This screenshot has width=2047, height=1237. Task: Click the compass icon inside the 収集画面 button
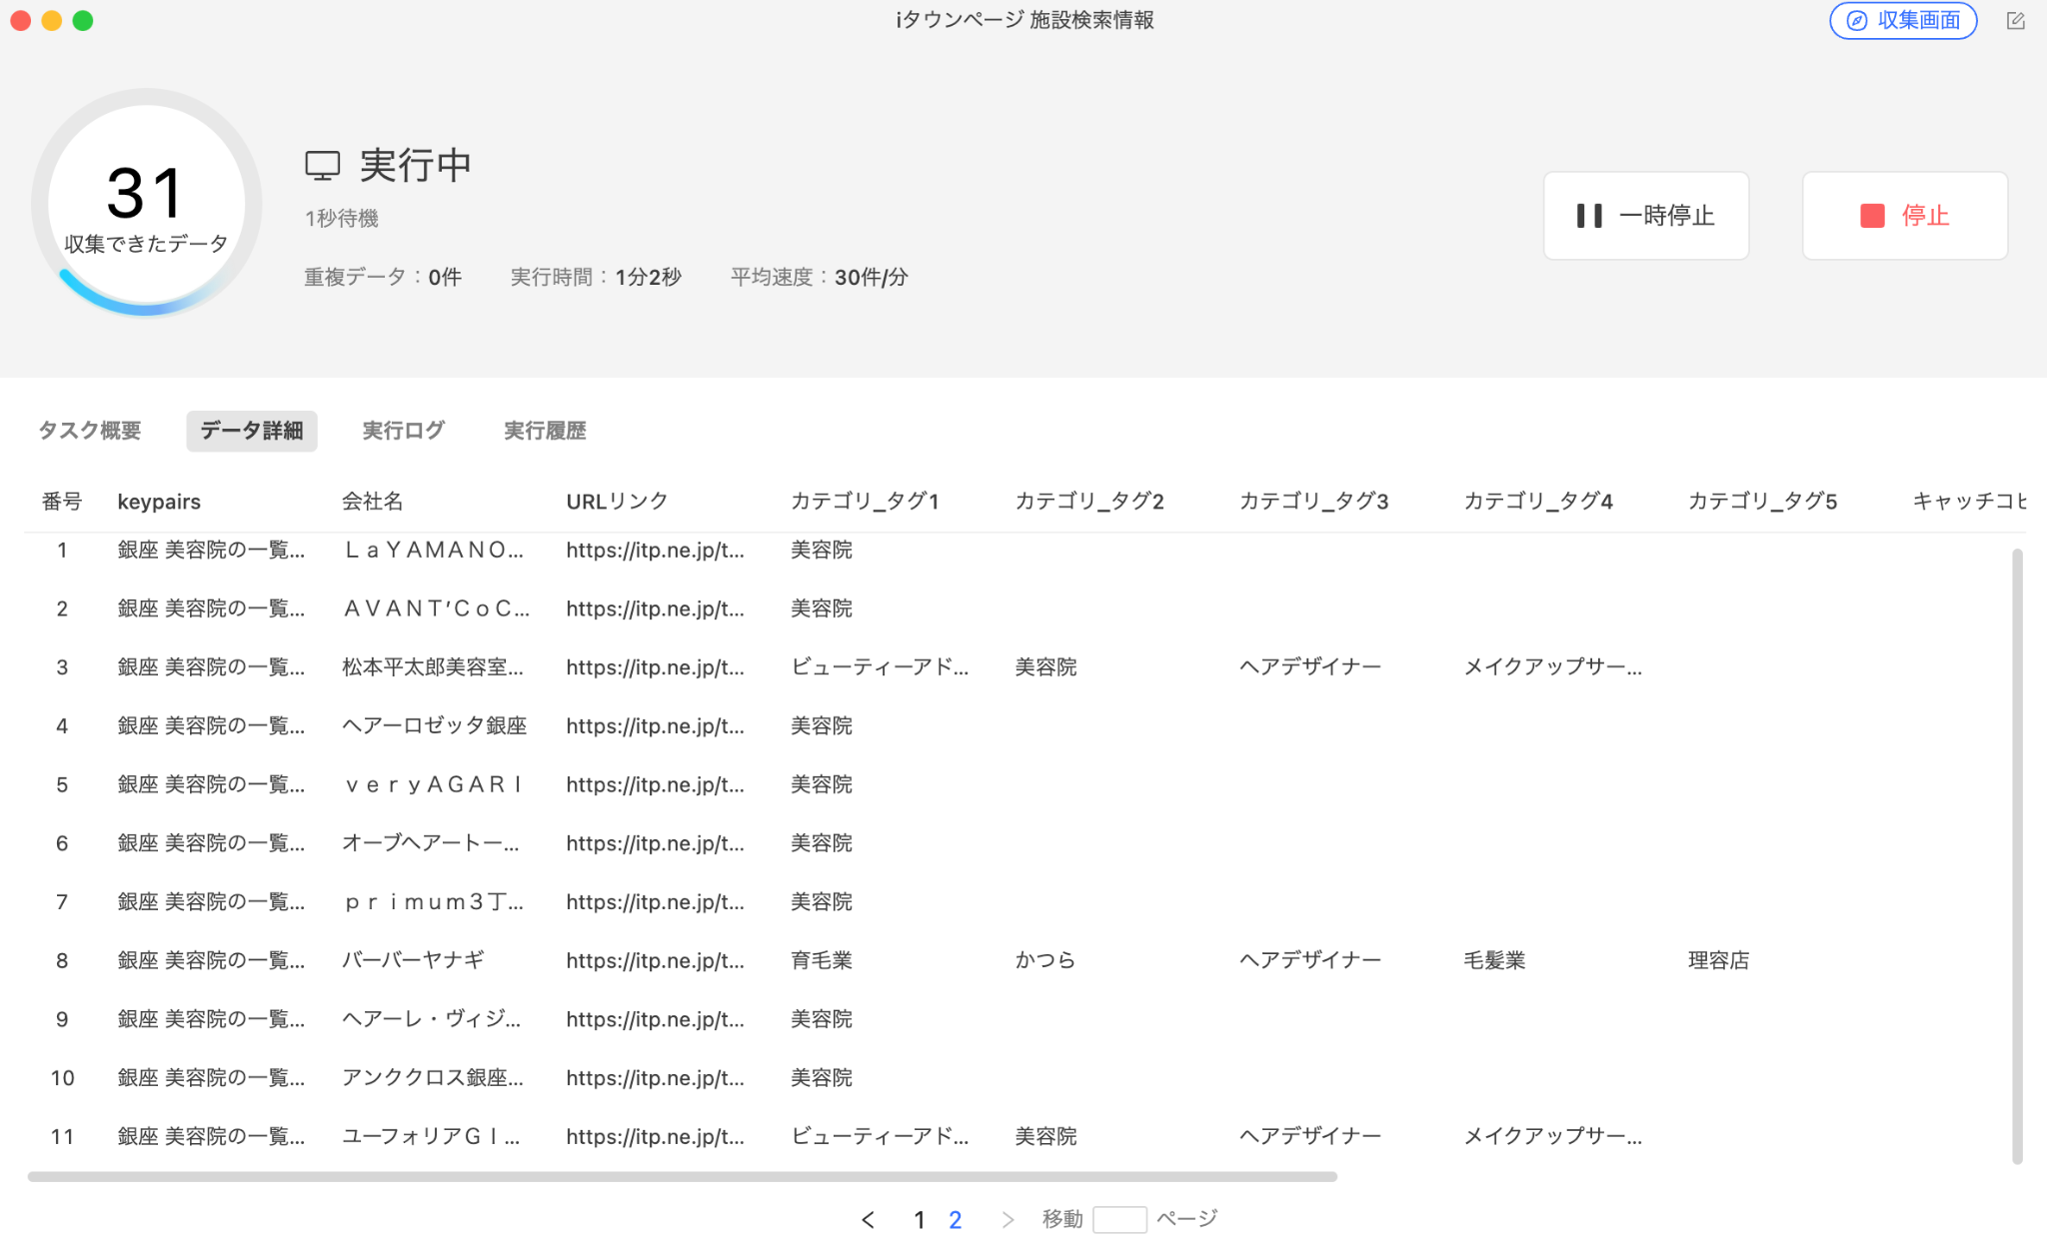pyautogui.click(x=1856, y=20)
